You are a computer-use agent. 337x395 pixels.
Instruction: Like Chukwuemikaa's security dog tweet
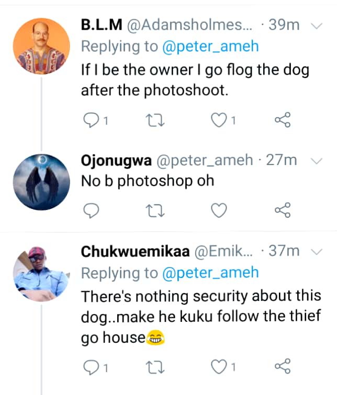pyautogui.click(x=218, y=367)
